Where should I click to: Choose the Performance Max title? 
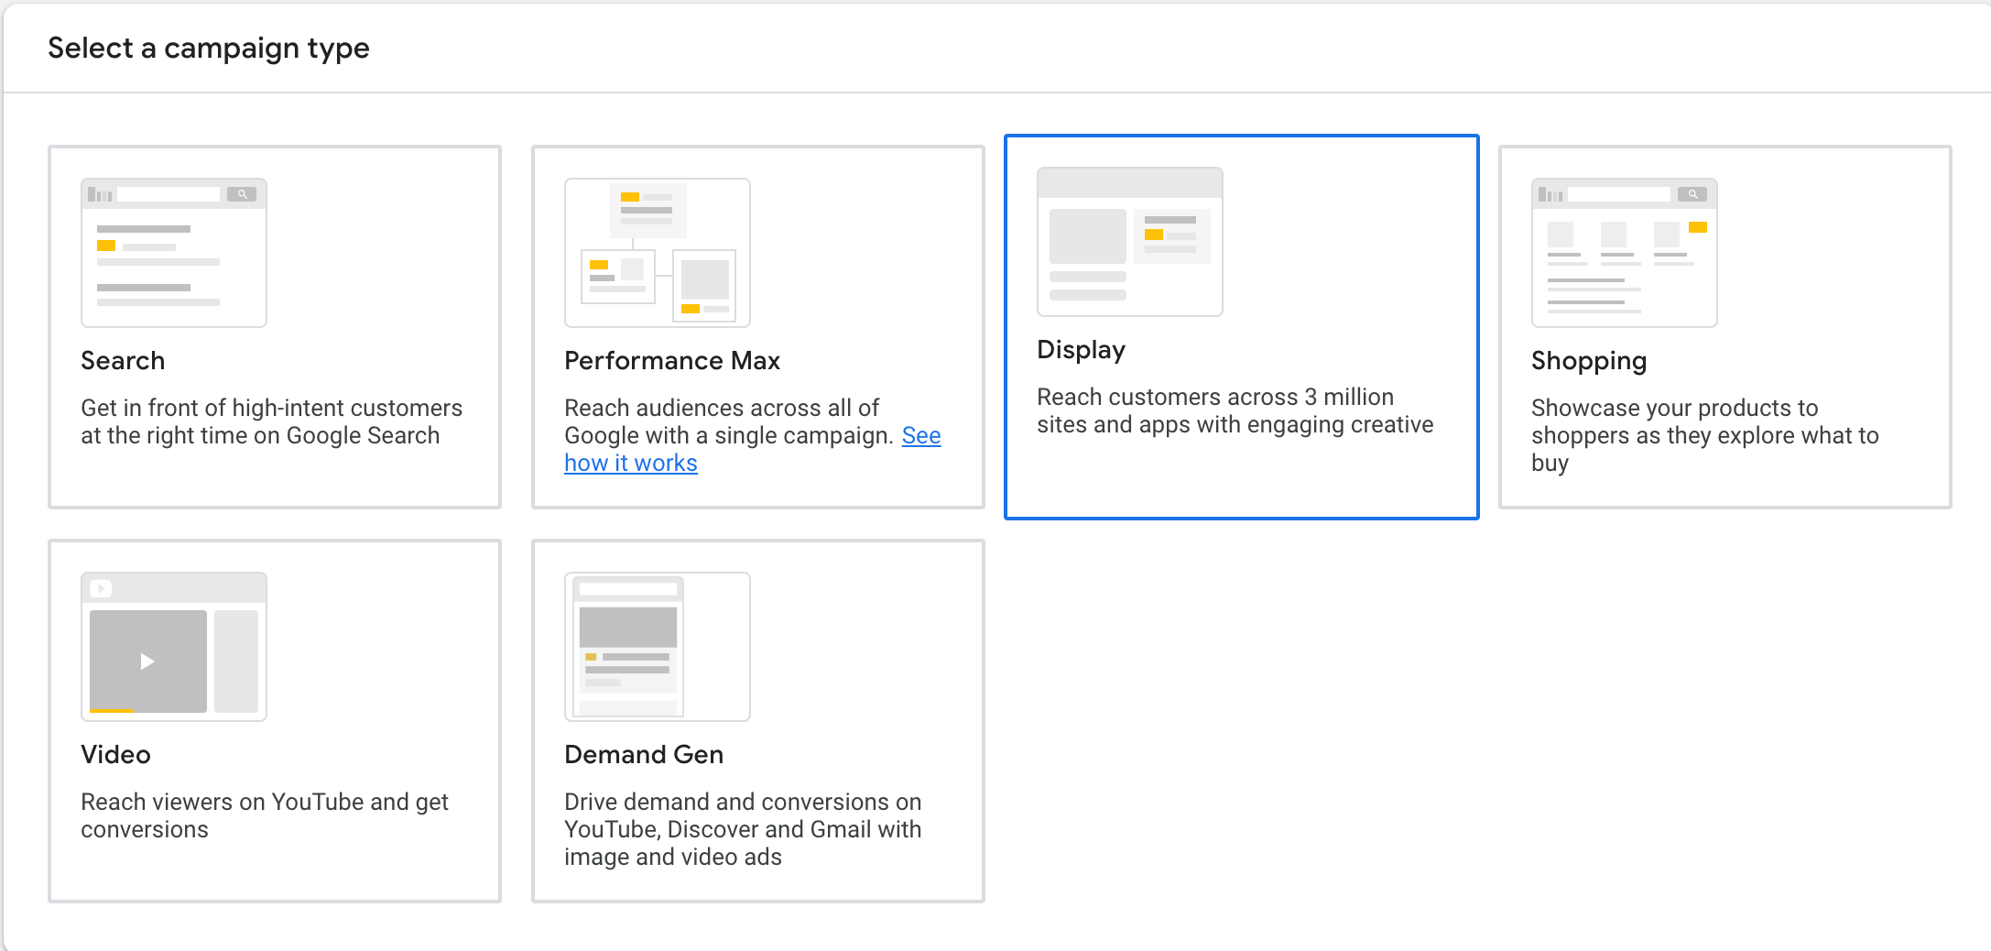pyautogui.click(x=672, y=360)
